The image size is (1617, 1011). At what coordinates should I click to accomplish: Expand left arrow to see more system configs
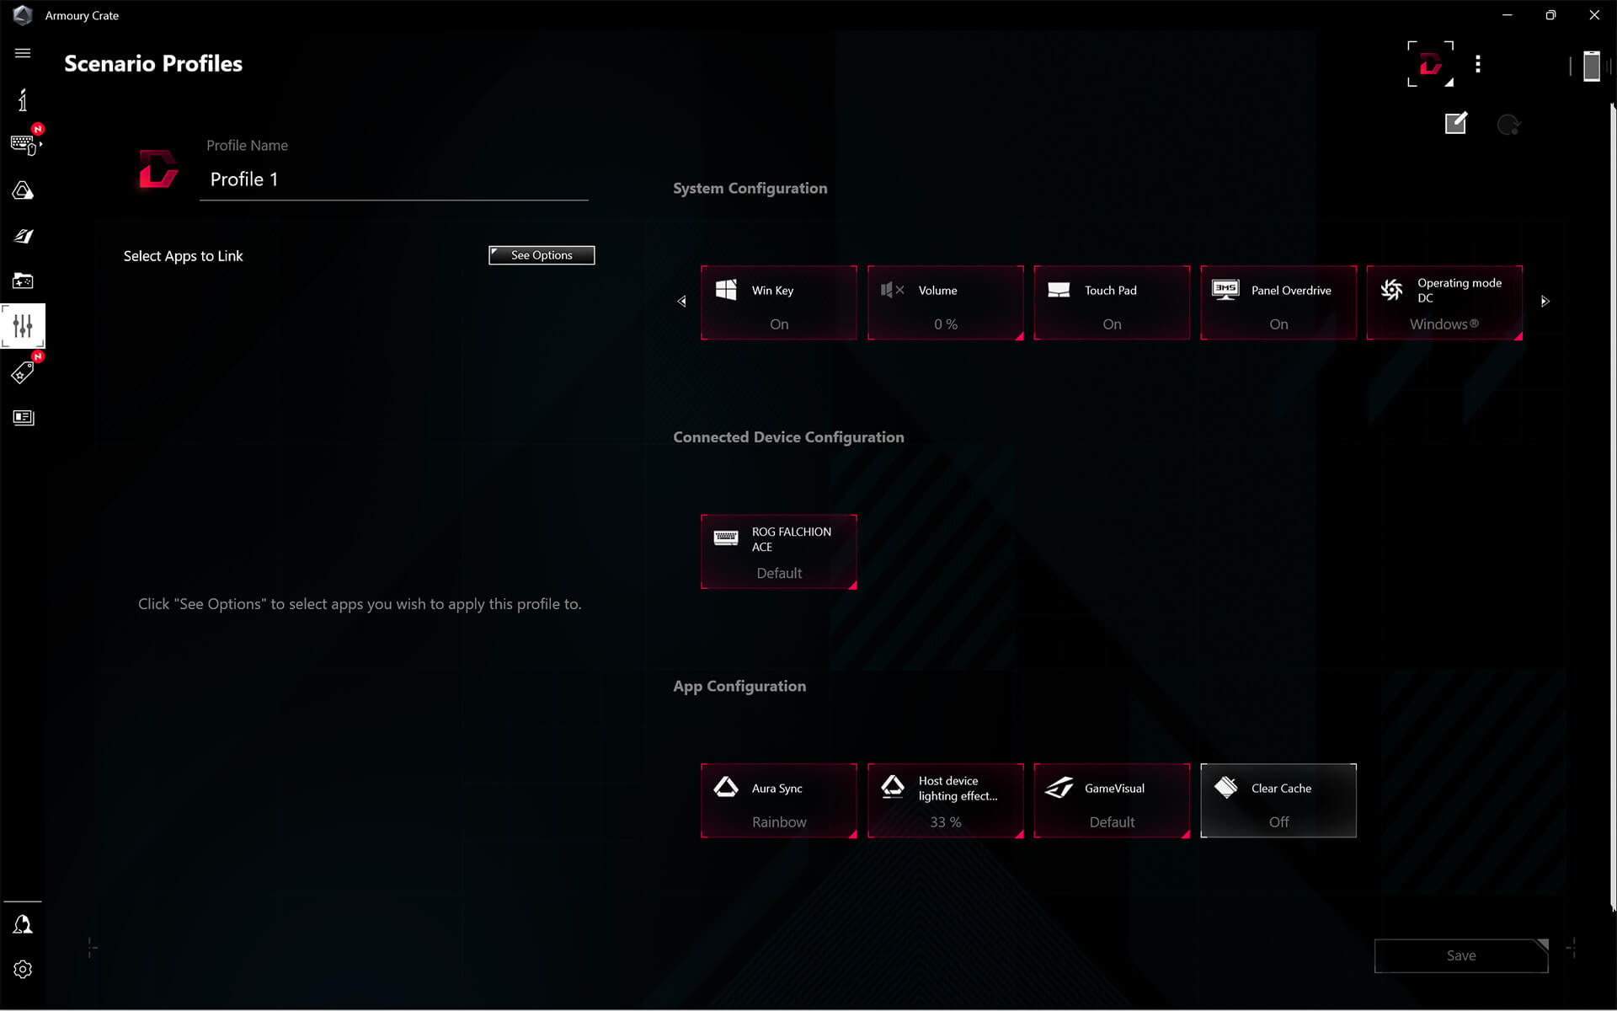682,302
